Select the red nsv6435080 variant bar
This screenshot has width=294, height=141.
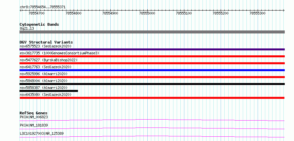pos(152,98)
